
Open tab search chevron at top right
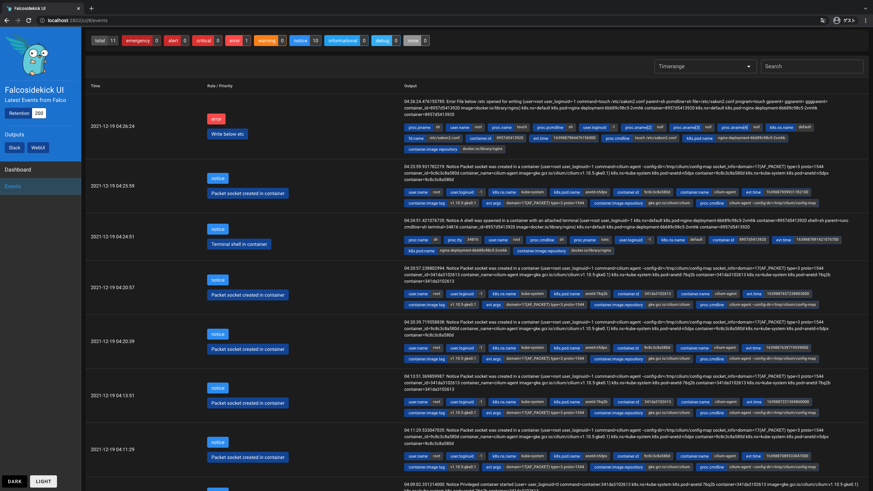(865, 9)
